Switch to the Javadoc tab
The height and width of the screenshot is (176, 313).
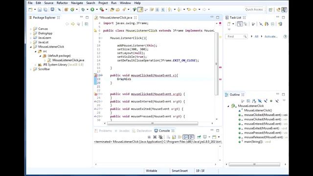pyautogui.click(x=122, y=131)
